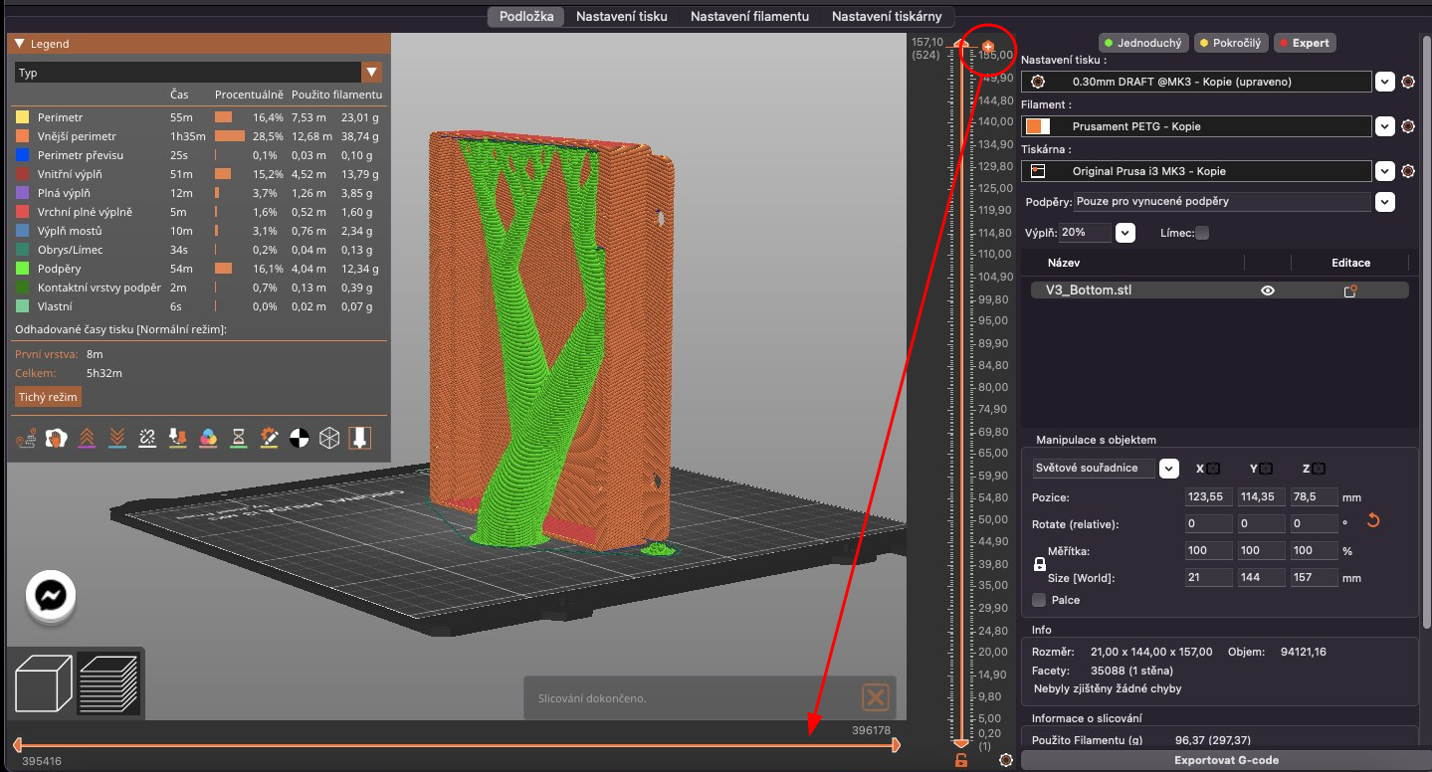
Task: Toggle print pauses hourglass icon
Action: tap(239, 438)
